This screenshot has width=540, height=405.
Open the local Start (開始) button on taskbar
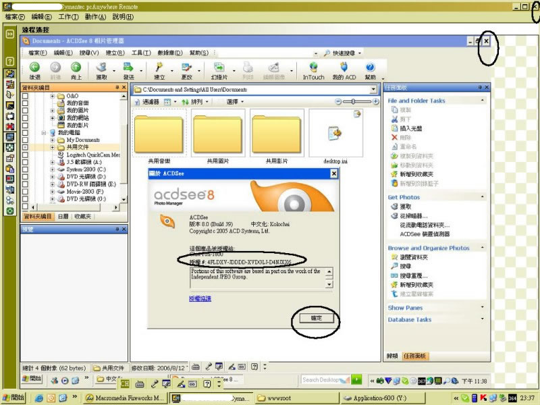pyautogui.click(x=13, y=398)
